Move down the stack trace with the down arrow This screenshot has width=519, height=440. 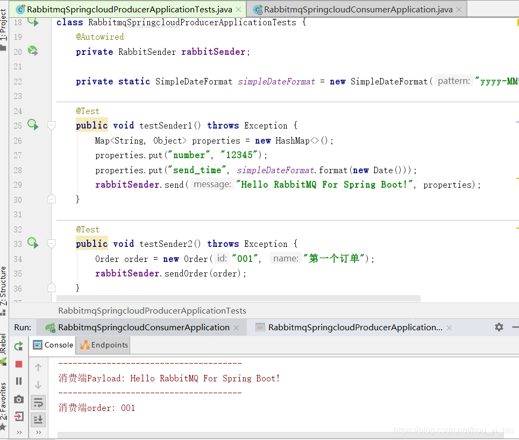pyautogui.click(x=38, y=385)
